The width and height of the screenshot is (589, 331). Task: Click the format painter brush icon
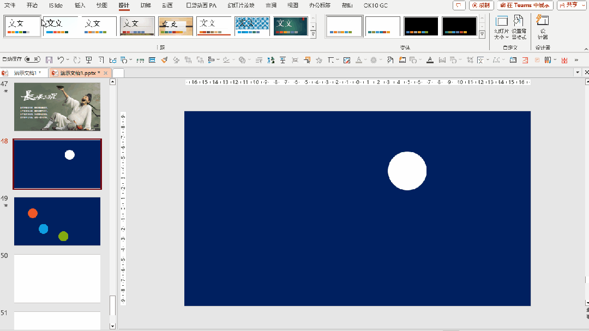164,60
